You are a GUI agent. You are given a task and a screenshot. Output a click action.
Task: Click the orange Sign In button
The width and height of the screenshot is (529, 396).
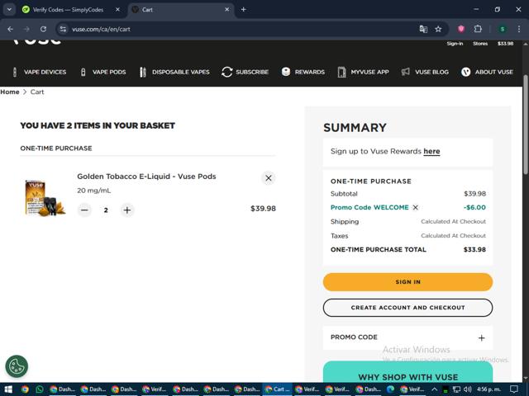tap(407, 282)
